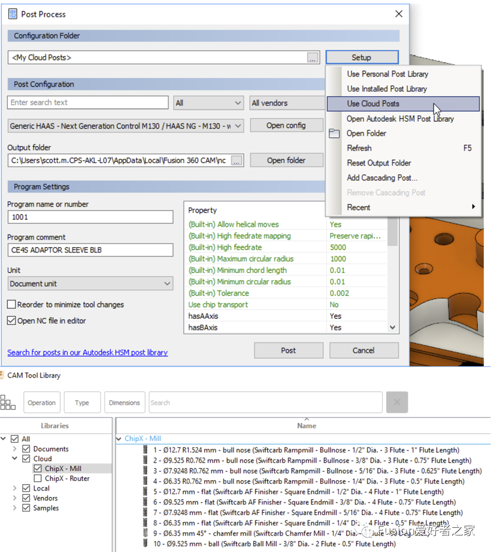Open the All post type dropdown
The height and width of the screenshot is (552, 491).
click(209, 103)
